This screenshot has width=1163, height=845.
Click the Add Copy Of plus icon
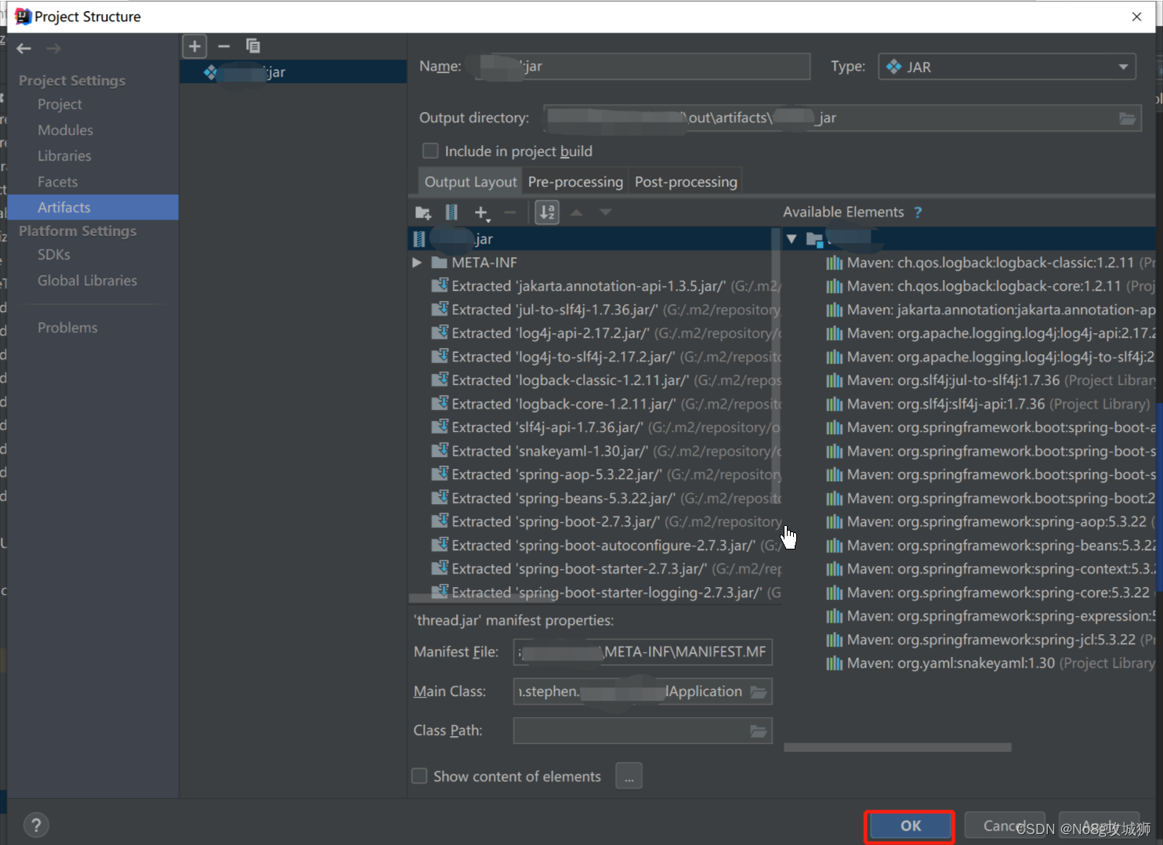coord(481,212)
